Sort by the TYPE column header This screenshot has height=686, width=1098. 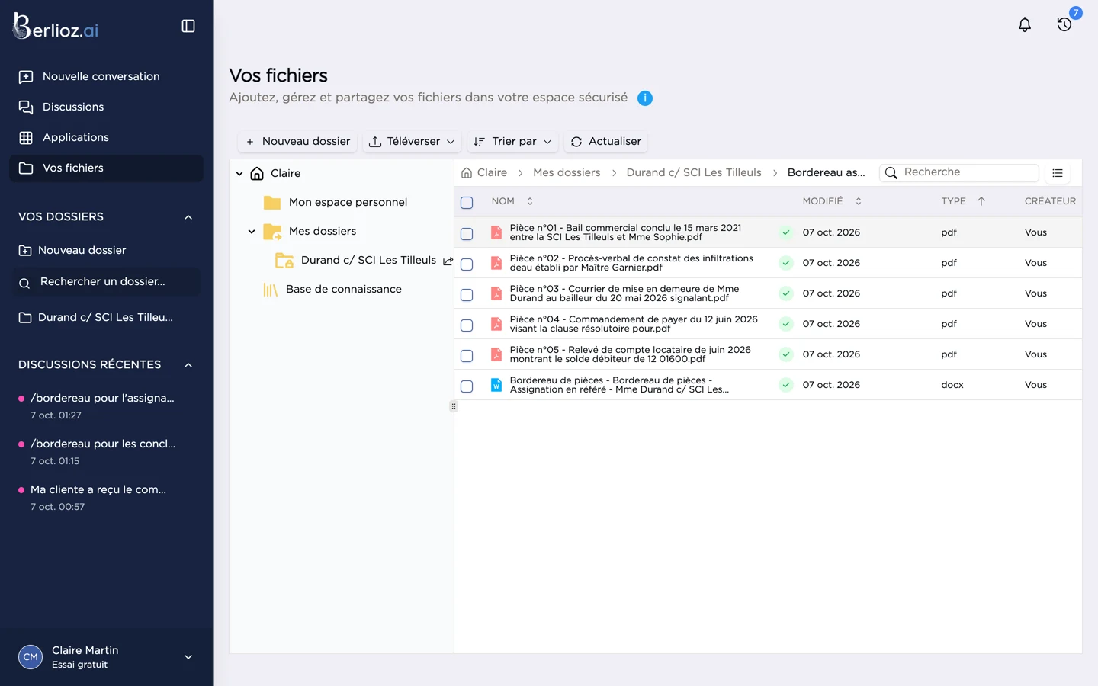[963, 201]
